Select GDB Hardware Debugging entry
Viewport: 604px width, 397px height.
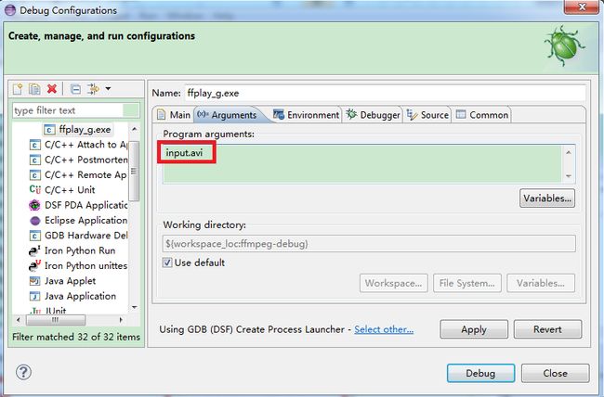tap(85, 236)
